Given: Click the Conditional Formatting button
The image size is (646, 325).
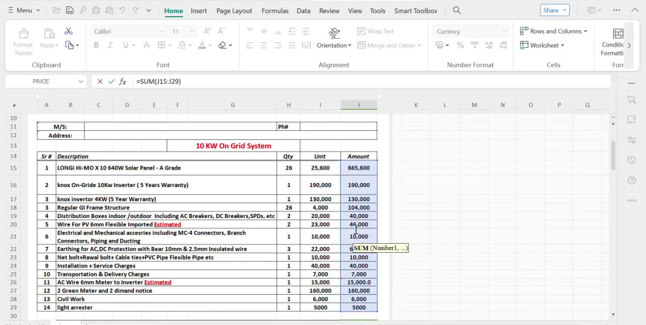Looking at the screenshot, I should 612,41.
